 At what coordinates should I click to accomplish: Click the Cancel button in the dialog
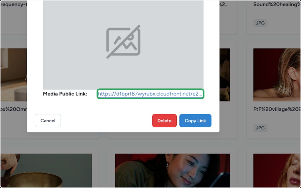click(48, 121)
